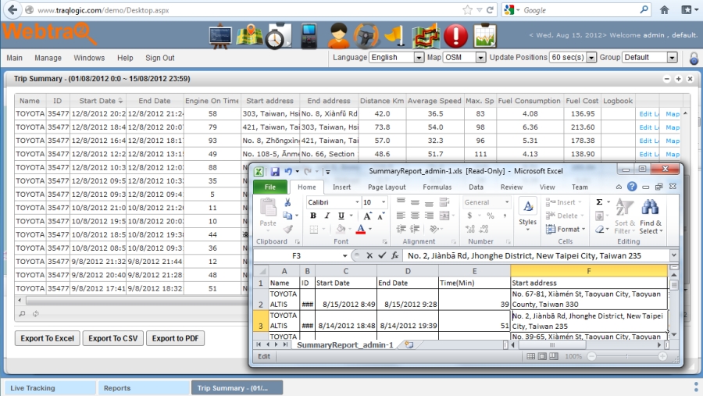The height and width of the screenshot is (396, 703).
Task: Open the stopwatch clipboard icon
Action: pyautogui.click(x=278, y=36)
